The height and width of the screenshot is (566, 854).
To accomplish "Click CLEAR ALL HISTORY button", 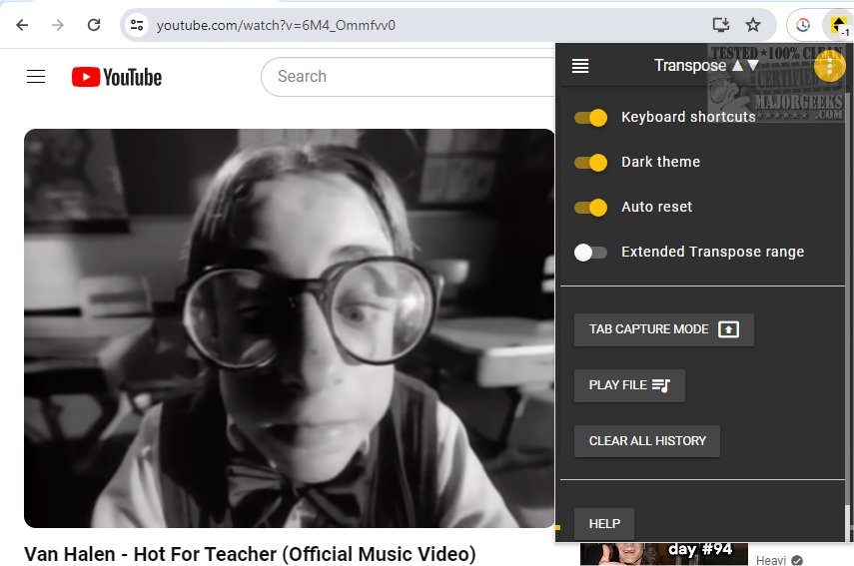I will pos(647,441).
